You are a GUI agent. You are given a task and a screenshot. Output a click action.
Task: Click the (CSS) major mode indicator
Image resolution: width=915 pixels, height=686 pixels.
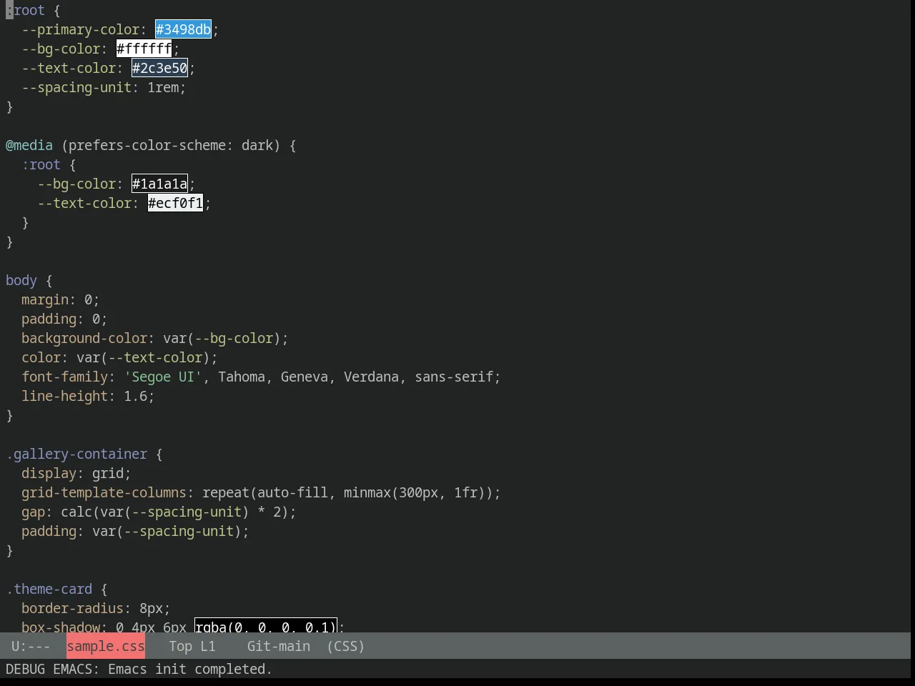click(346, 646)
